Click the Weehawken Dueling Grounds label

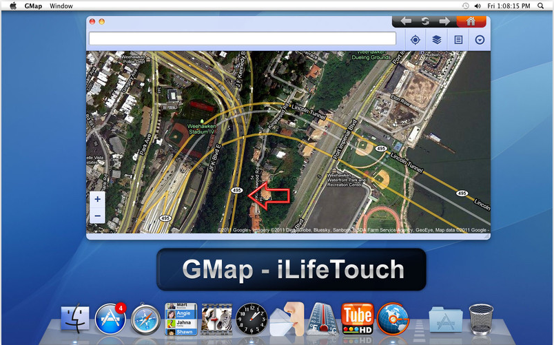(371, 56)
